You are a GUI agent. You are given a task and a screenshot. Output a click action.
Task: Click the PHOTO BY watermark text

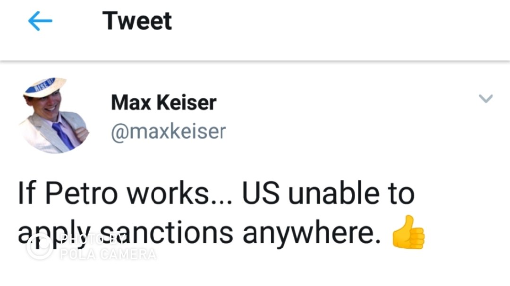coord(93,240)
